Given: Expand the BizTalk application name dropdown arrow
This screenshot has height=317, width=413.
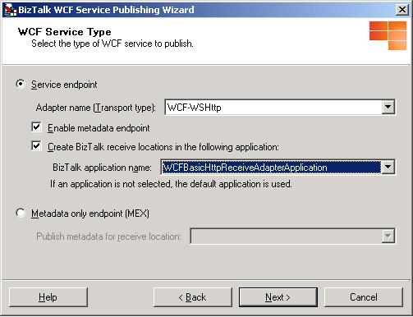Looking at the screenshot, I should pos(388,167).
